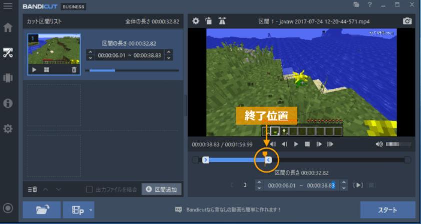Open a video file with folder button
Screen dimensions: 421x224
pos(42,210)
